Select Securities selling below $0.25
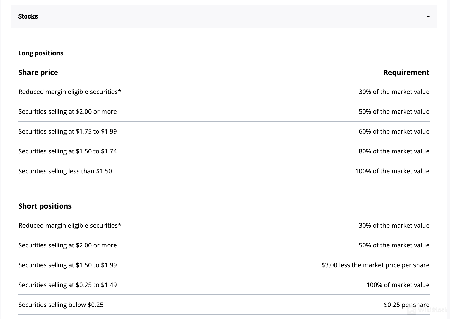450x319 pixels. 61,305
